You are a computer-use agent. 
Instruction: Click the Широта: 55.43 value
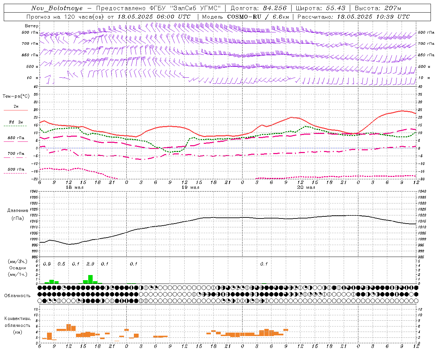(321, 8)
